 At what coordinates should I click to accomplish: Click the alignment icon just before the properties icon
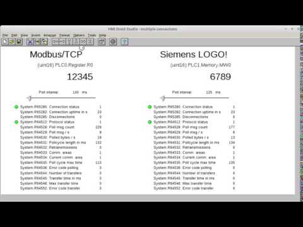90,42
